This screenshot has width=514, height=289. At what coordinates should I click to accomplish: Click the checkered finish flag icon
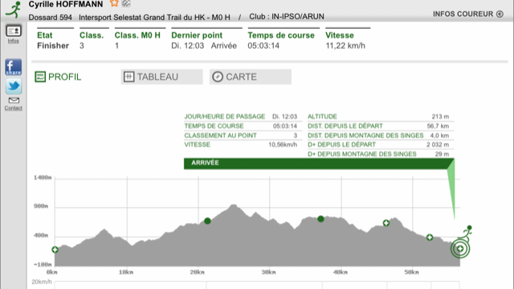[126, 3]
